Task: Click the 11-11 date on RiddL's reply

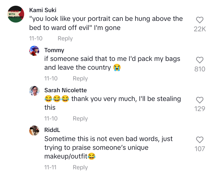Action: tap(51, 167)
